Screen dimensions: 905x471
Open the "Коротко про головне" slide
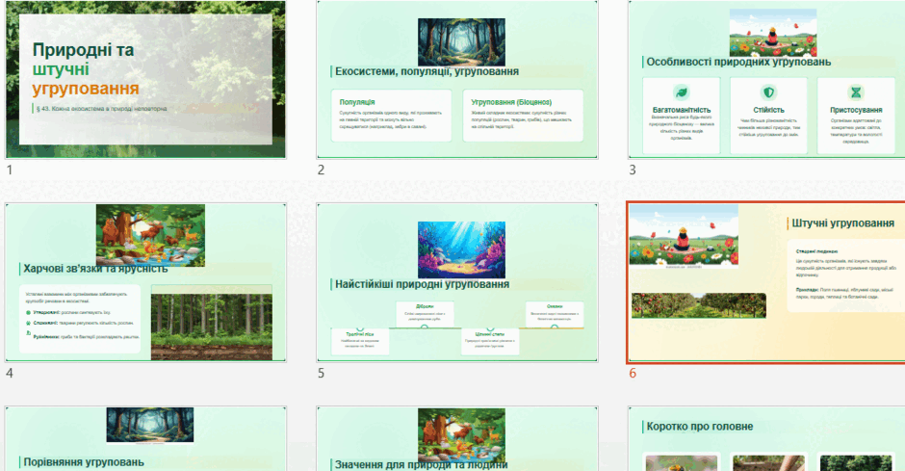(x=766, y=438)
